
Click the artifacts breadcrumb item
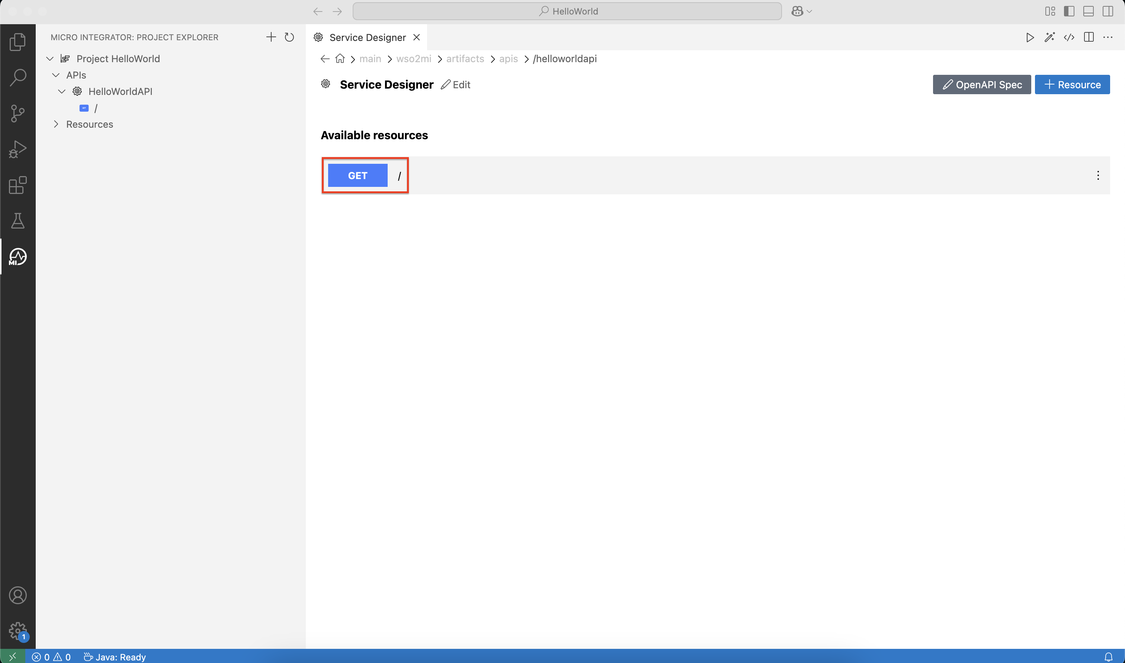(465, 59)
